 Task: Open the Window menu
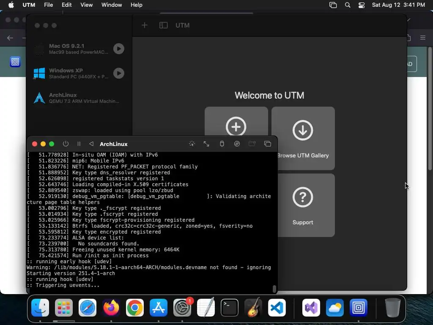coord(112,5)
